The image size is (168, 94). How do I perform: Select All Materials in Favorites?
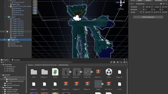11,67
